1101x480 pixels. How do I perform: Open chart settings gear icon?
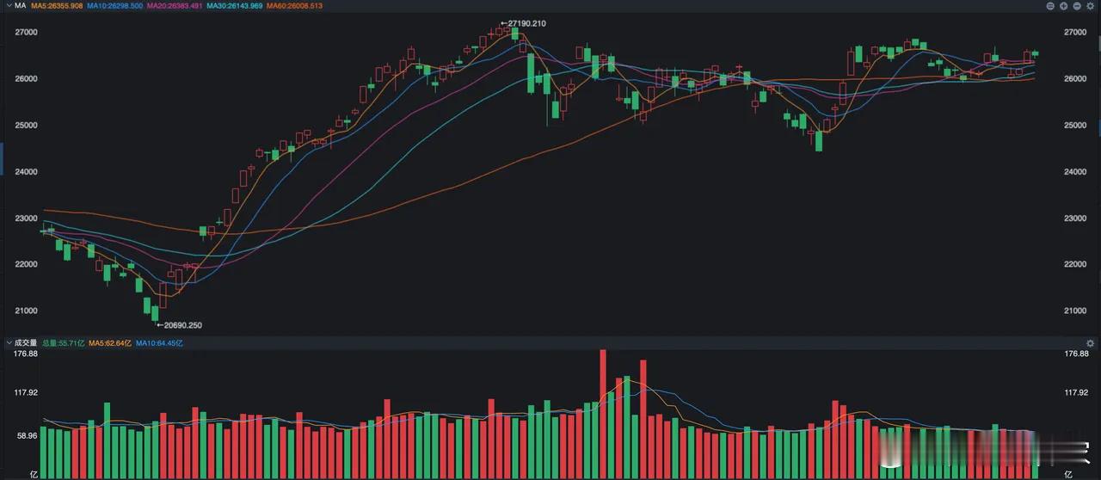(x=1090, y=6)
